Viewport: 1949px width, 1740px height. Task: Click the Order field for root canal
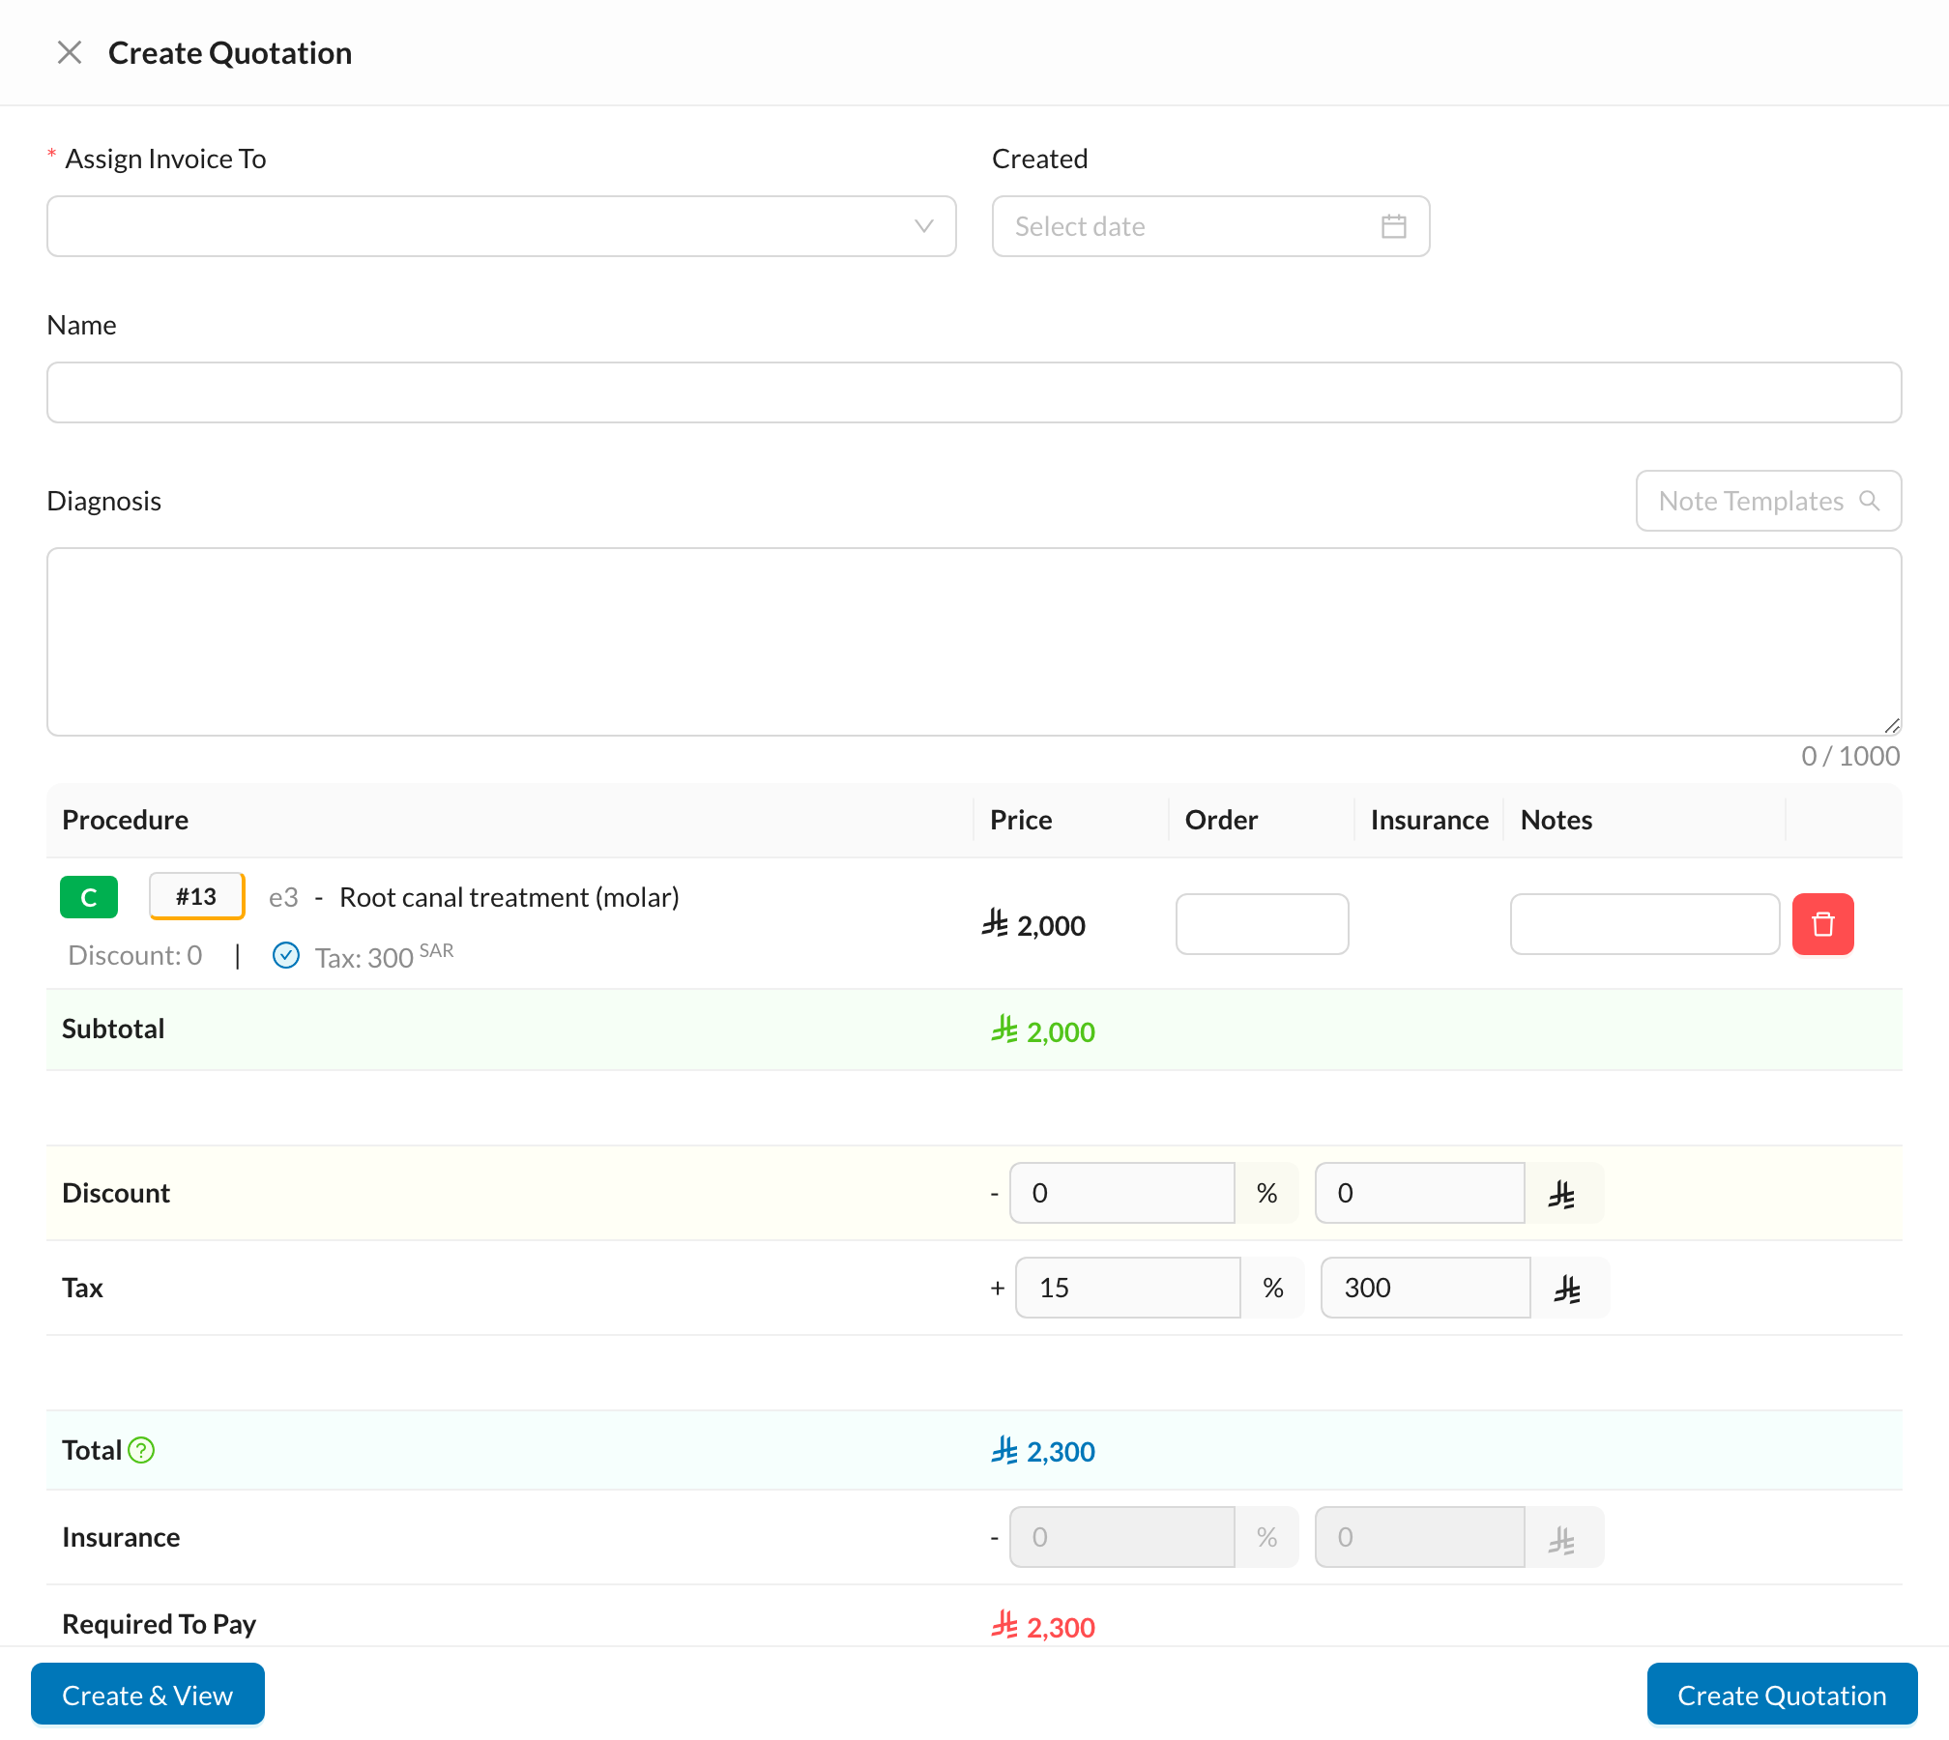pos(1262,924)
